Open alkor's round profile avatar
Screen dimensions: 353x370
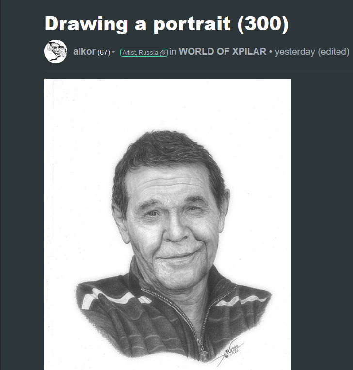(x=56, y=51)
